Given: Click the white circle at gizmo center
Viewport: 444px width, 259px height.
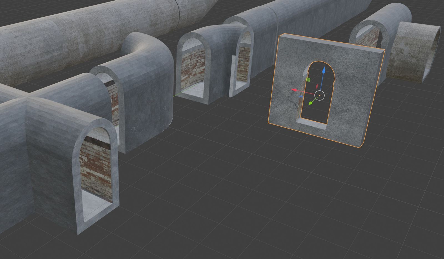Looking at the screenshot, I should [319, 95].
